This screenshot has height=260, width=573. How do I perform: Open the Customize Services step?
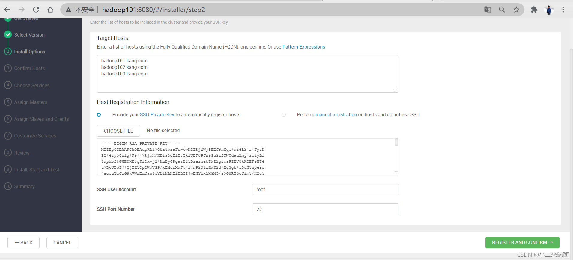[35, 136]
